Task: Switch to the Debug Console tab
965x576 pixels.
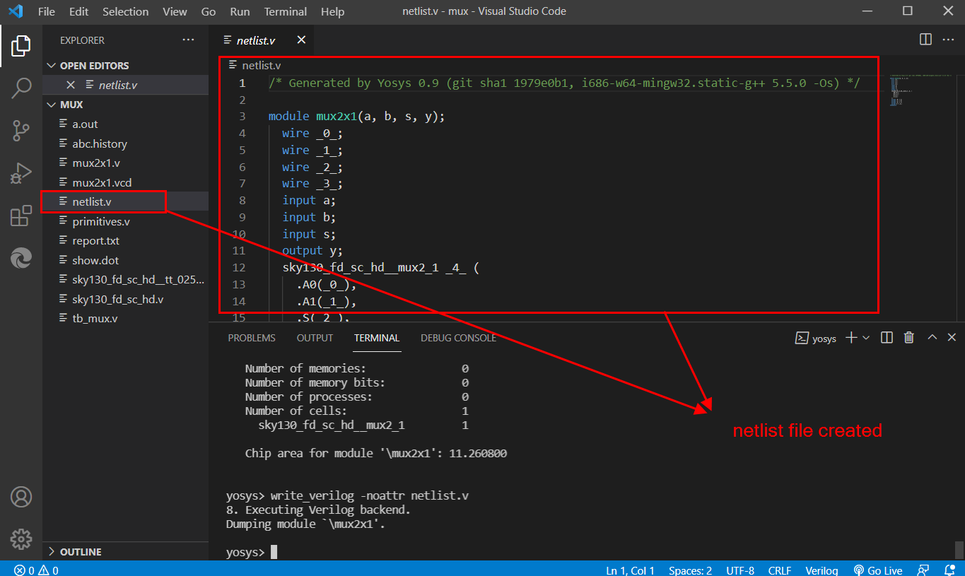Action: click(x=458, y=338)
